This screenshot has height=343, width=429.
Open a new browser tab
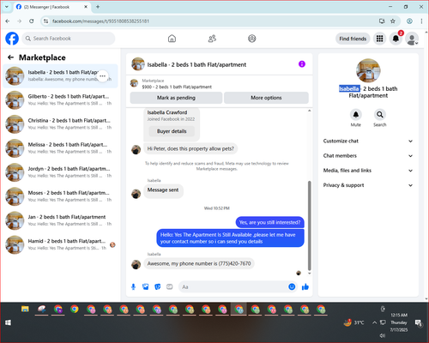(x=98, y=7)
